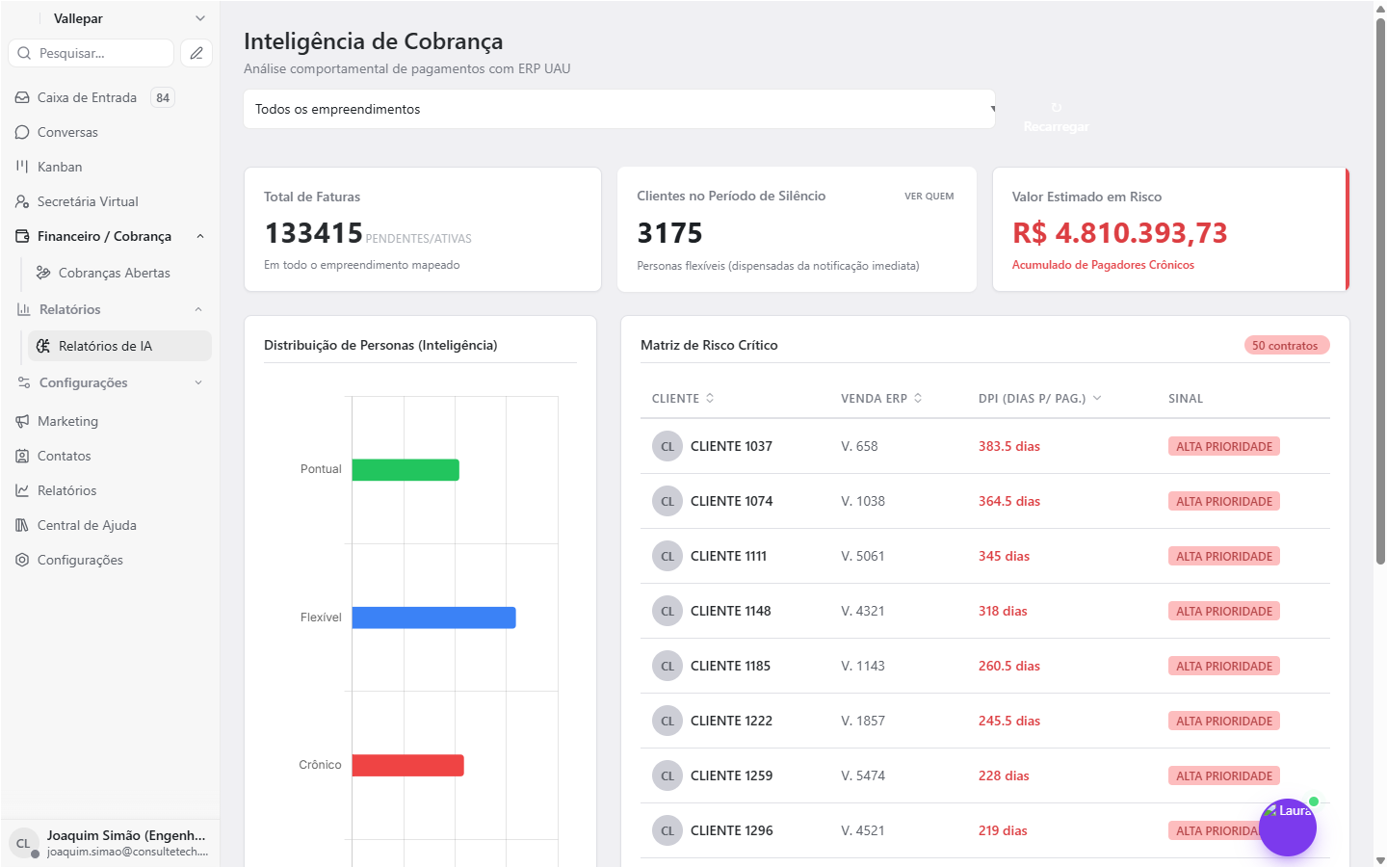Open Central de Ajuda books icon
Image resolution: width=1387 pixels, height=867 pixels.
tap(22, 525)
